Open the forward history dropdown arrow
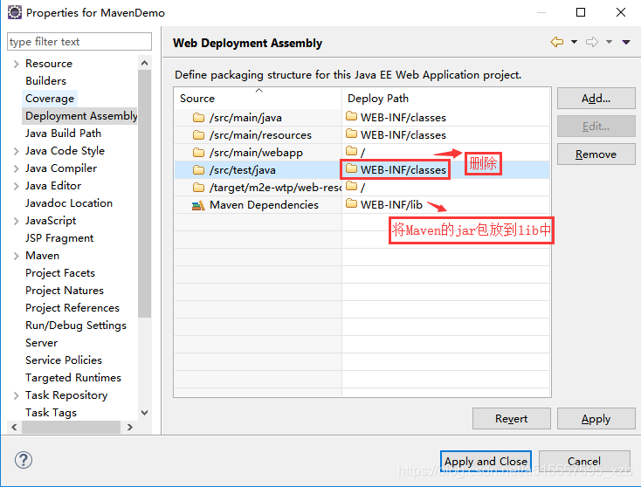The image size is (641, 487). [x=609, y=42]
